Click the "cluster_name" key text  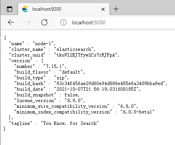tap(27, 49)
